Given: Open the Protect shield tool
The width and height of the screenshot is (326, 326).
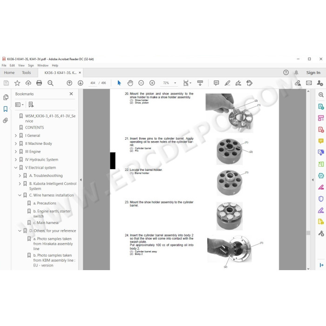Looking at the screenshot, I should [321, 199].
